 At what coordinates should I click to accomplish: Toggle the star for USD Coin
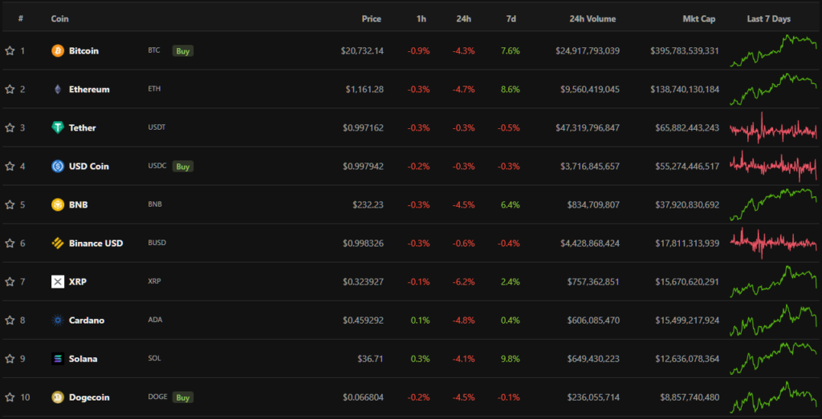[10, 167]
